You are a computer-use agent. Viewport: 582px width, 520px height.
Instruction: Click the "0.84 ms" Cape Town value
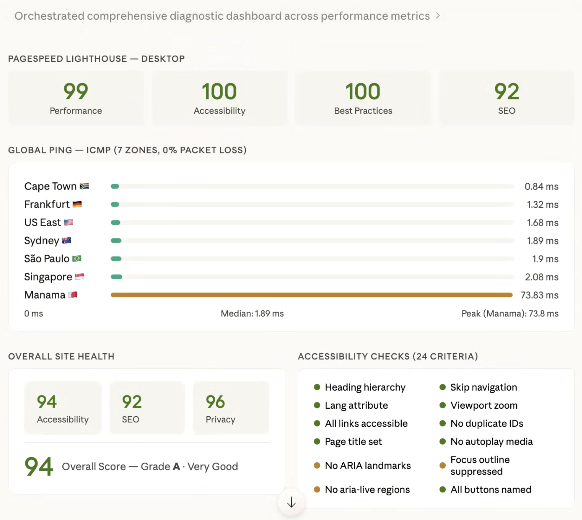coord(541,186)
